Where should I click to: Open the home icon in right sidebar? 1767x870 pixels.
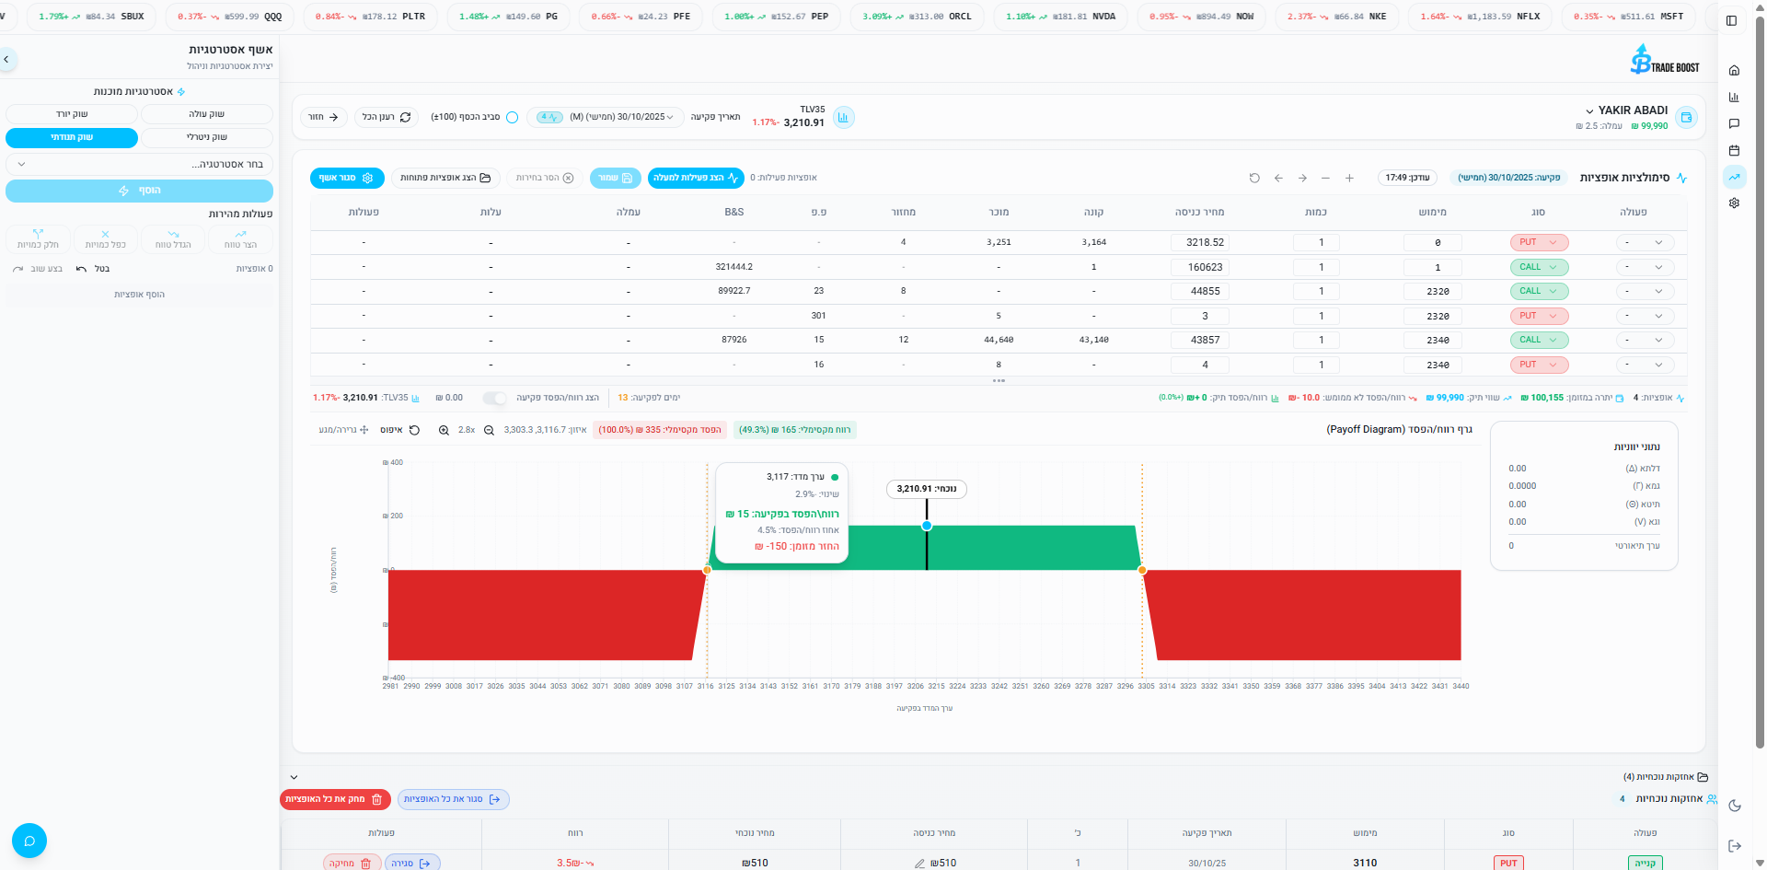pos(1734,70)
